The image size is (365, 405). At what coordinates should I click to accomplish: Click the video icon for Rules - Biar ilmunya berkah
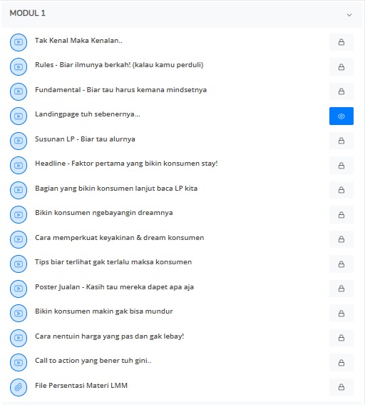click(19, 67)
